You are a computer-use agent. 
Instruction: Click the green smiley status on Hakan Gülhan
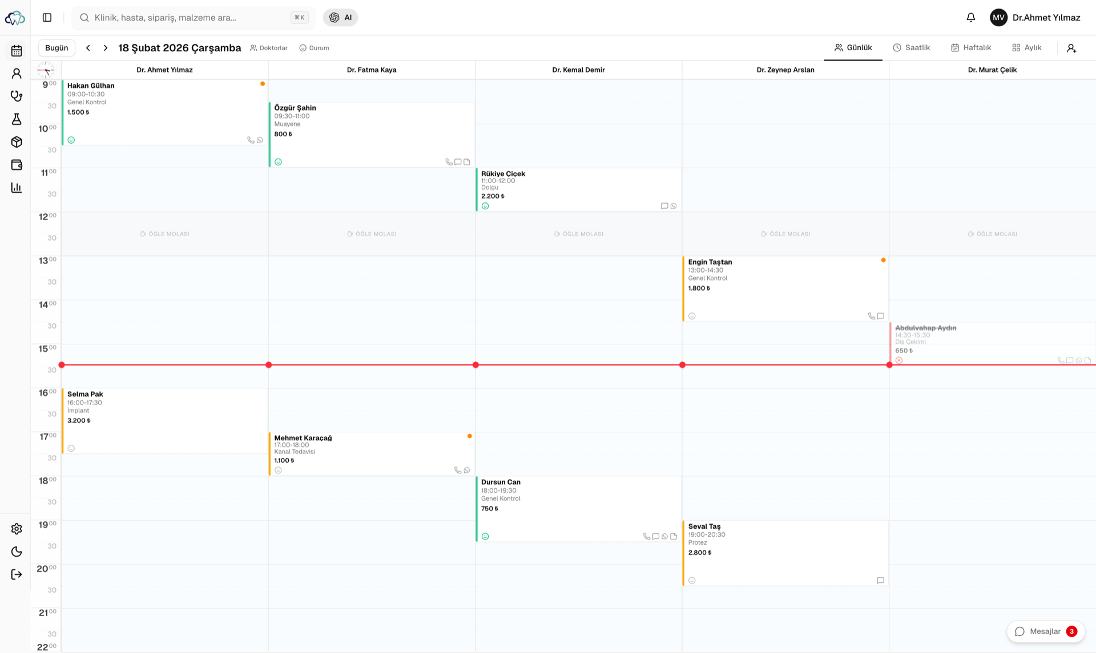[x=71, y=140]
